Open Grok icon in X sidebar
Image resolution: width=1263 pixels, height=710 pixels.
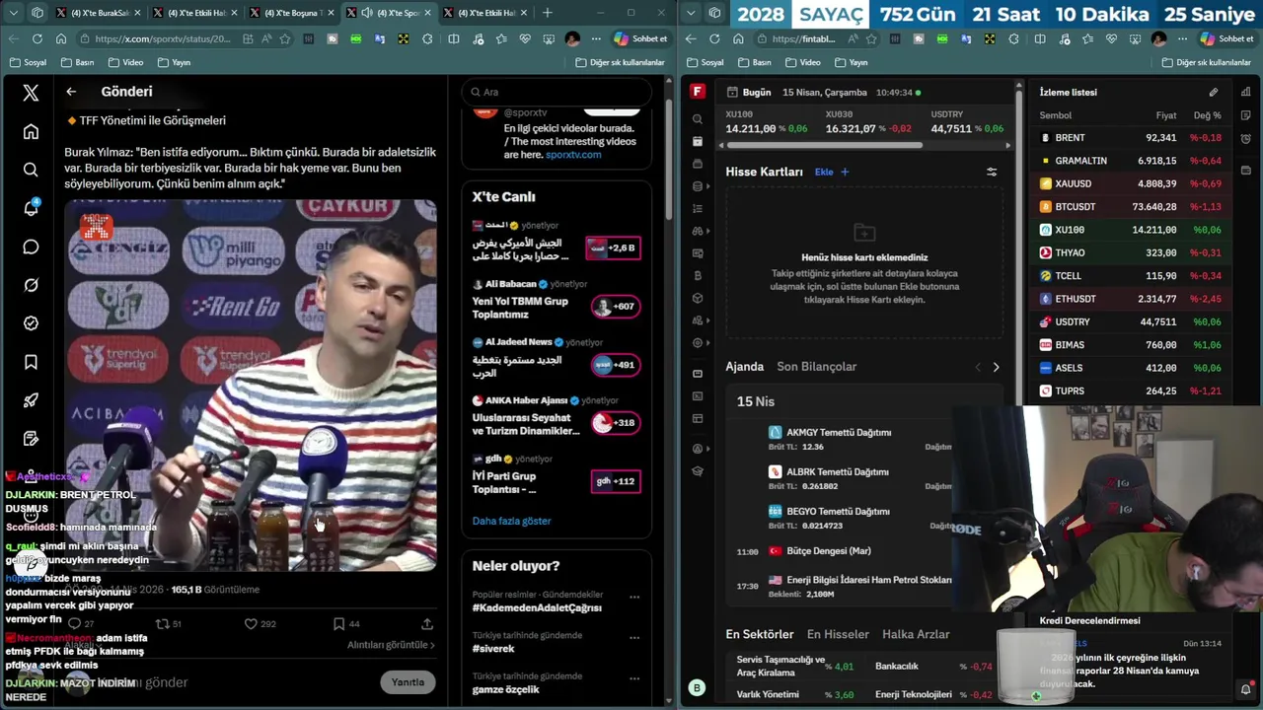coord(31,285)
